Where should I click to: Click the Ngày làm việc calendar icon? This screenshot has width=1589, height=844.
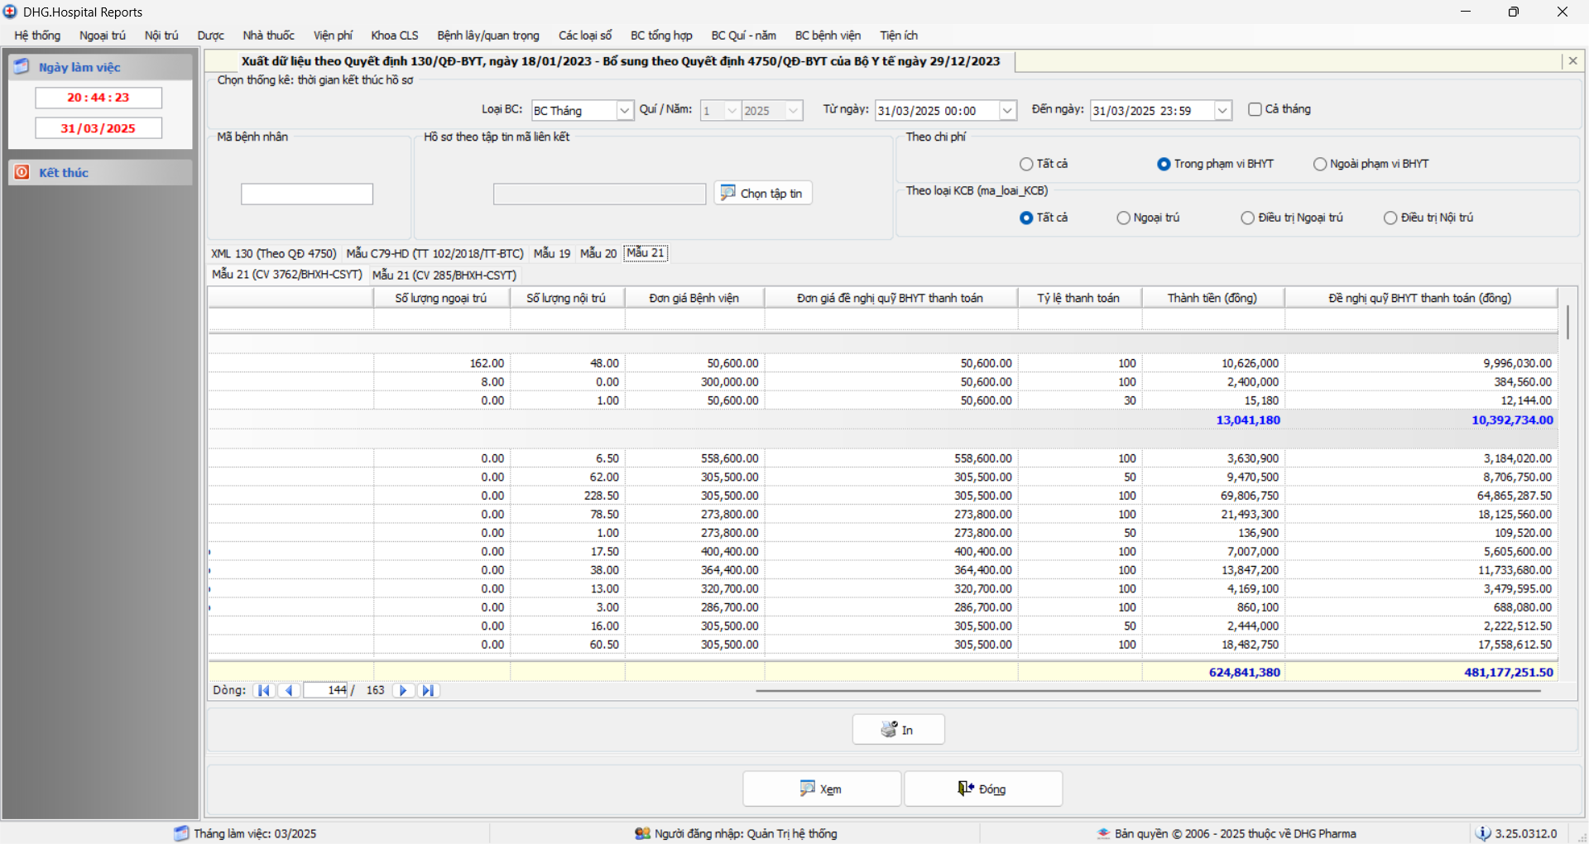click(22, 67)
